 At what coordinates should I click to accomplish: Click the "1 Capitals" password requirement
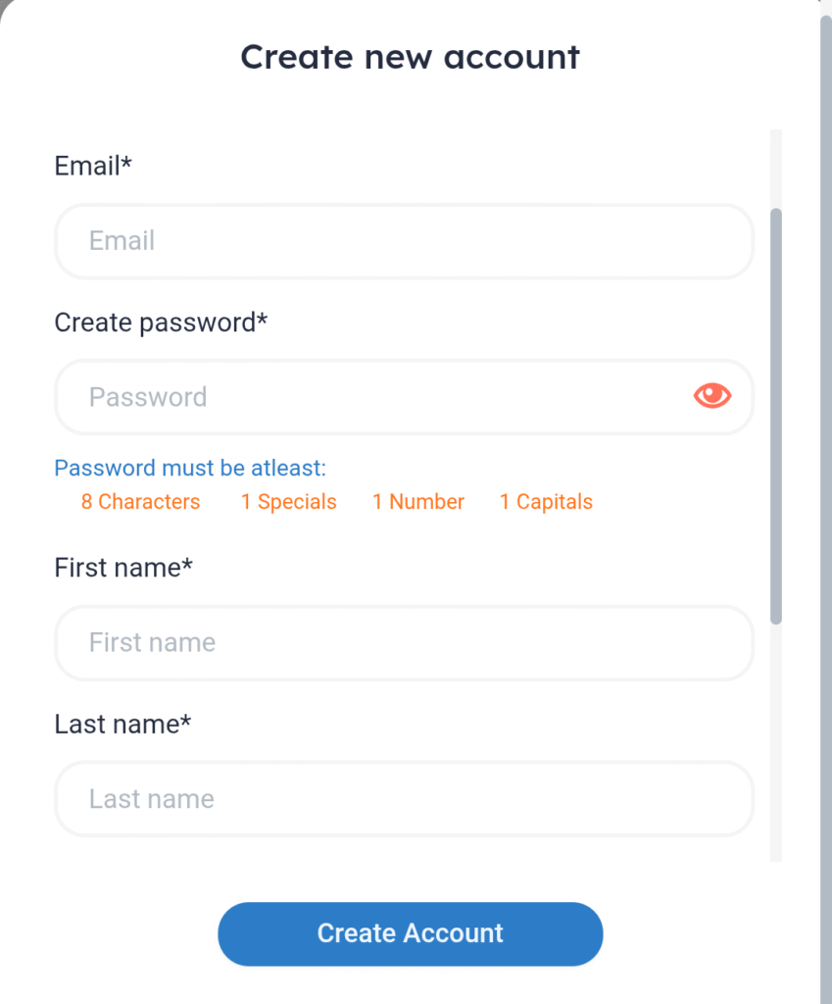pyautogui.click(x=546, y=502)
